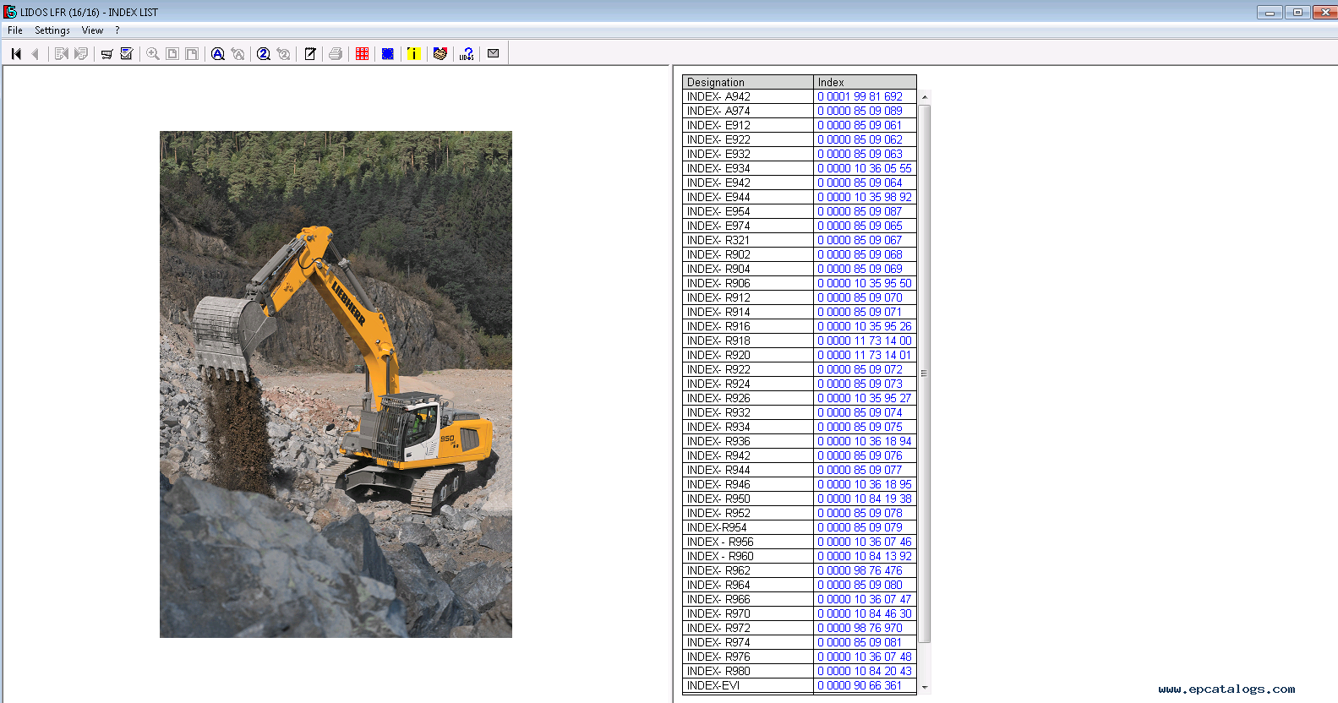The width and height of the screenshot is (1338, 703).
Task: Open the shopping cart icon
Action: tap(106, 54)
